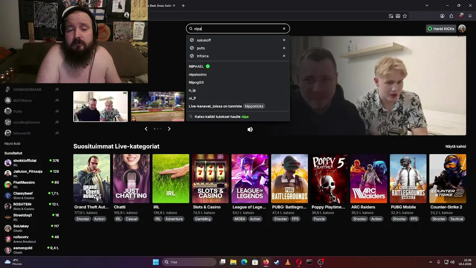Toggle notifications for Introvertti
The image size is (476, 268).
(57, 133)
